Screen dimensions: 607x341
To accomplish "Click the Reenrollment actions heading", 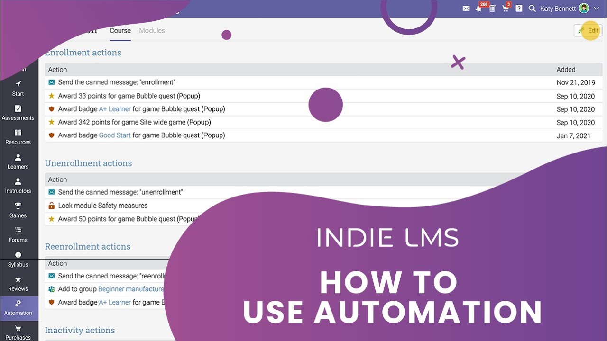I will (x=87, y=247).
